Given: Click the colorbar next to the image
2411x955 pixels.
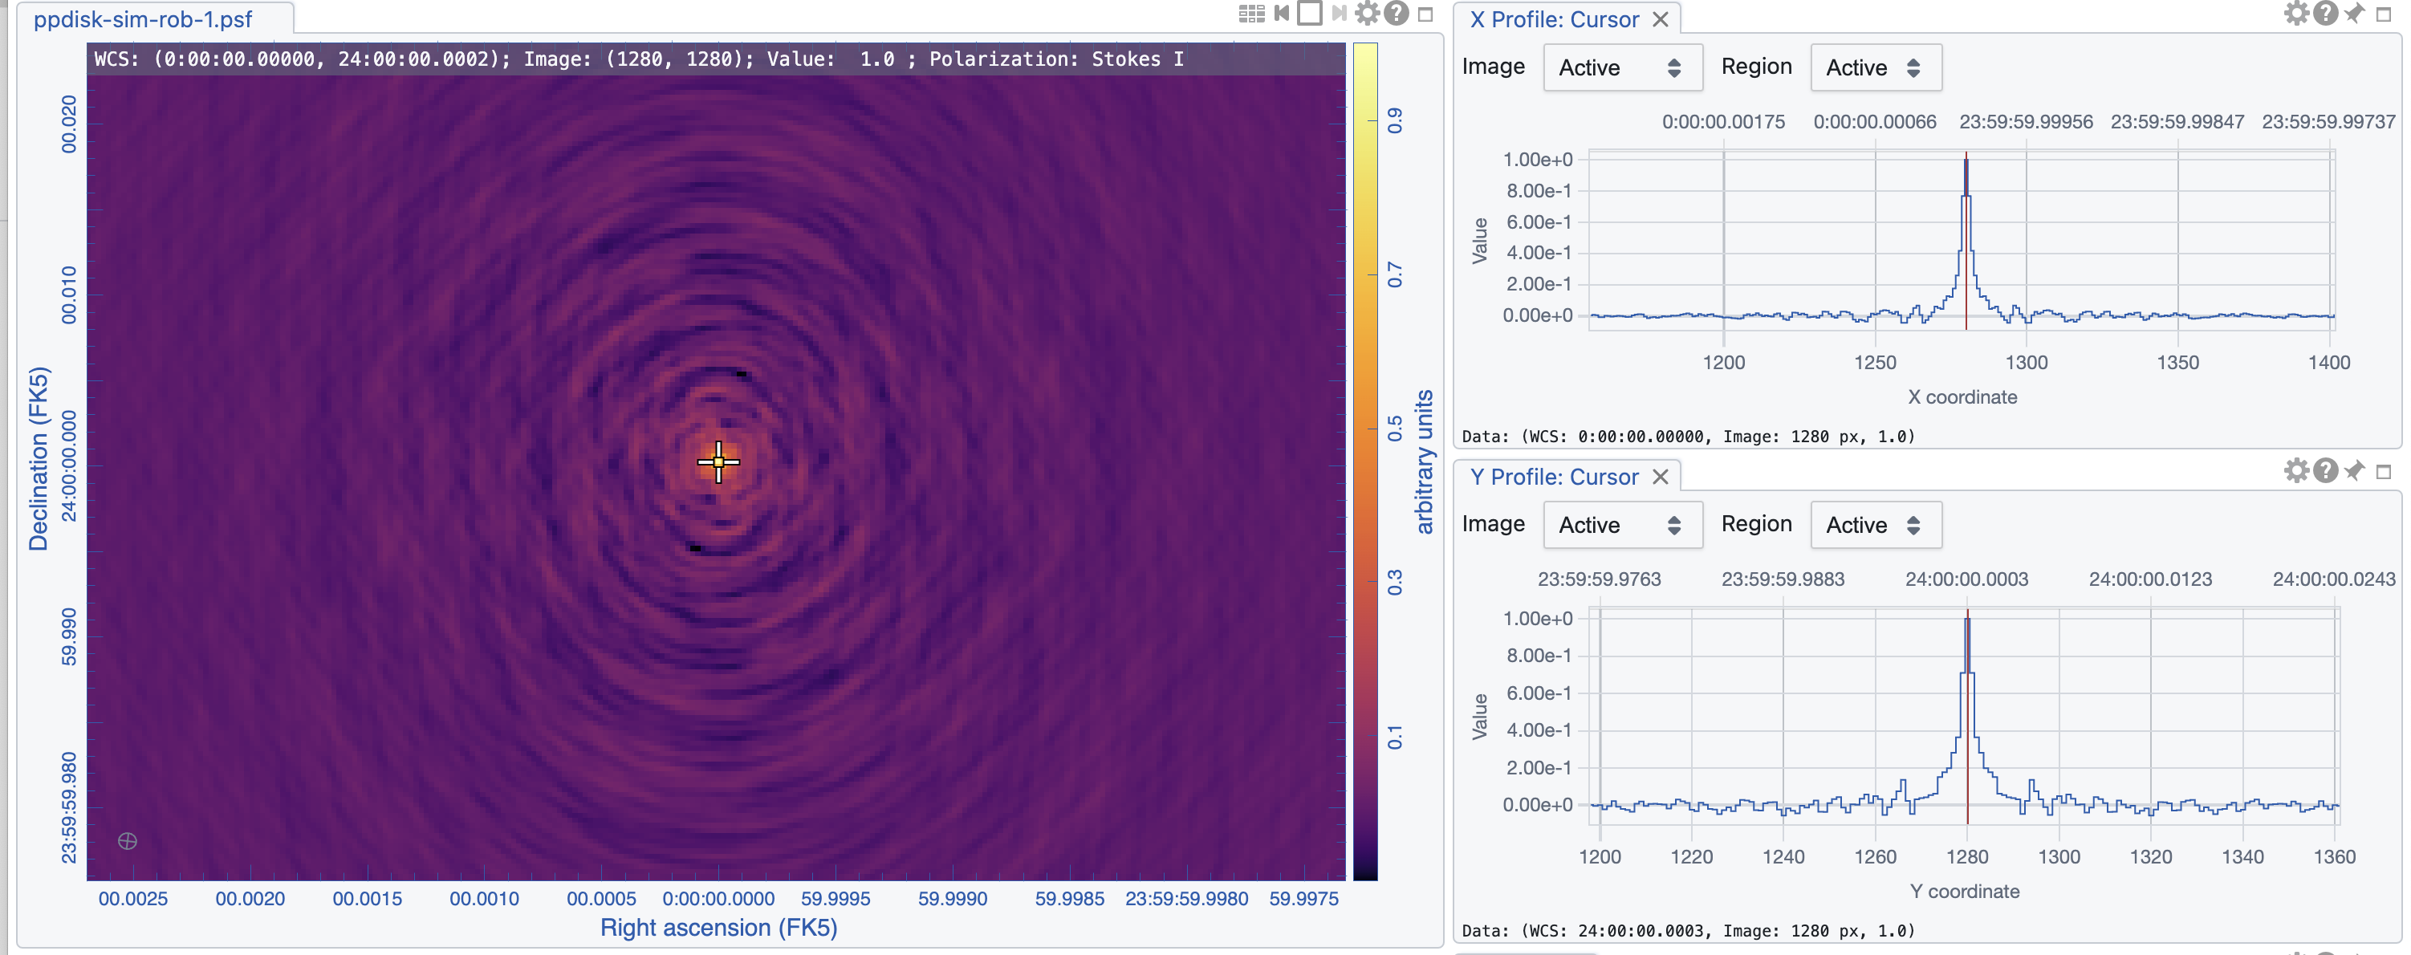Looking at the screenshot, I should point(1365,461).
